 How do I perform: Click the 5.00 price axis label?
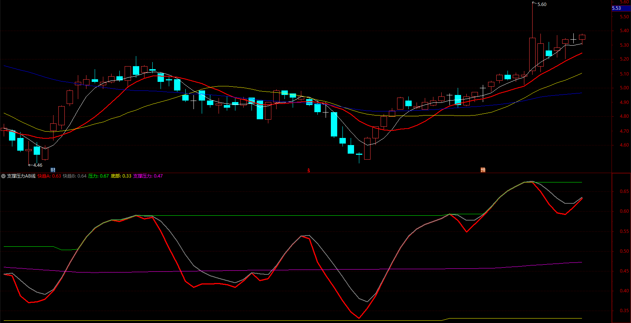coord(624,88)
